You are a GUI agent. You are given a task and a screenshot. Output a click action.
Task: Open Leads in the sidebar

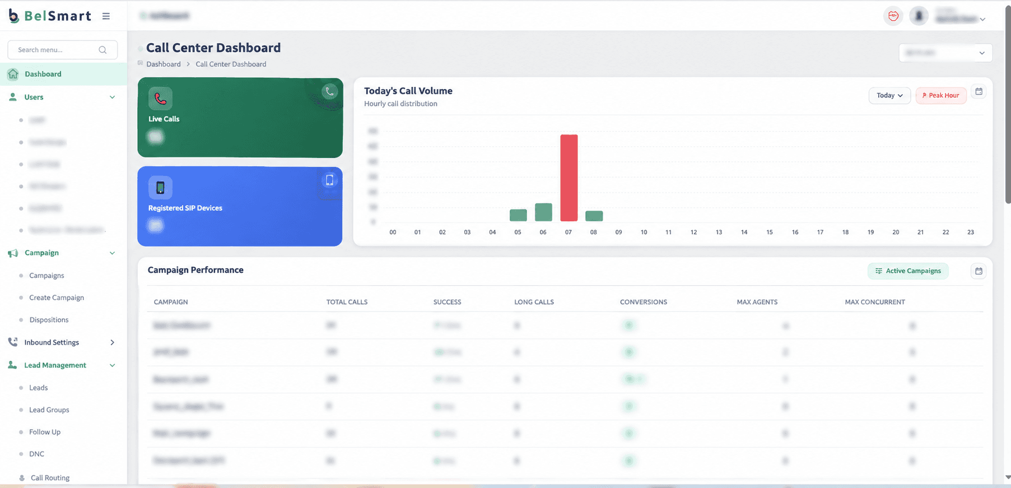[x=38, y=388]
